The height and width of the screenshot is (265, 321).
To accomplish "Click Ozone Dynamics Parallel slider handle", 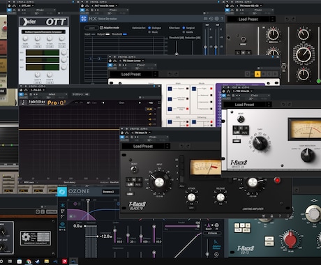I will tap(197, 226).
